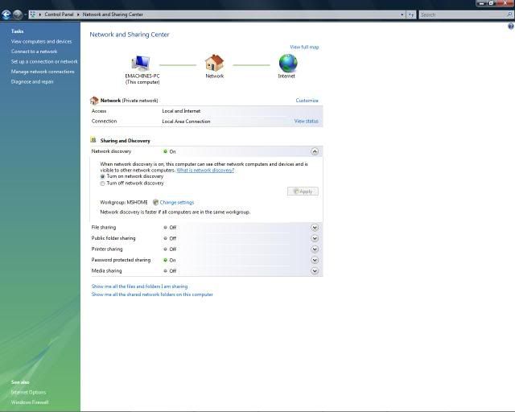Open Set up a connection or network
Screen dimensions: 515x412
(x=44, y=61)
